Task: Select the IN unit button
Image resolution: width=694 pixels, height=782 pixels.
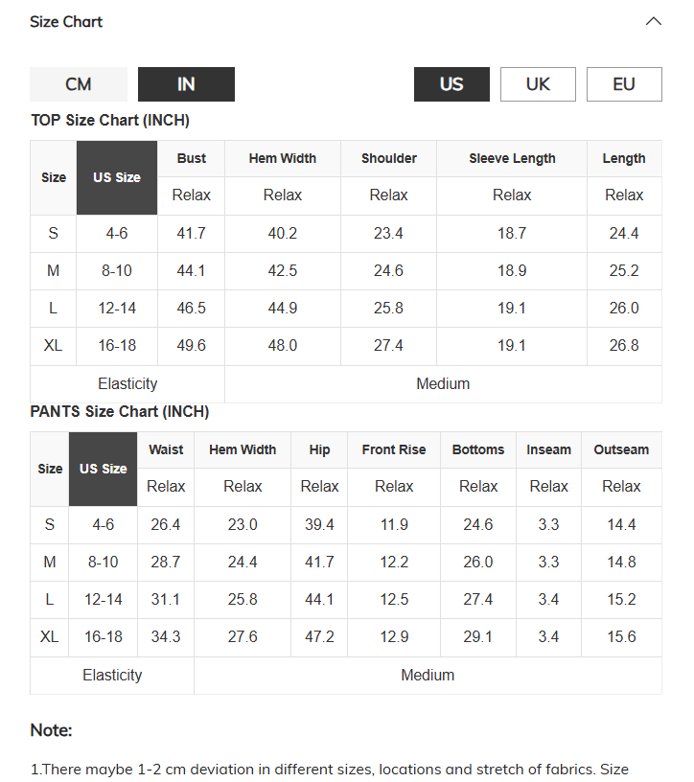Action: click(186, 84)
